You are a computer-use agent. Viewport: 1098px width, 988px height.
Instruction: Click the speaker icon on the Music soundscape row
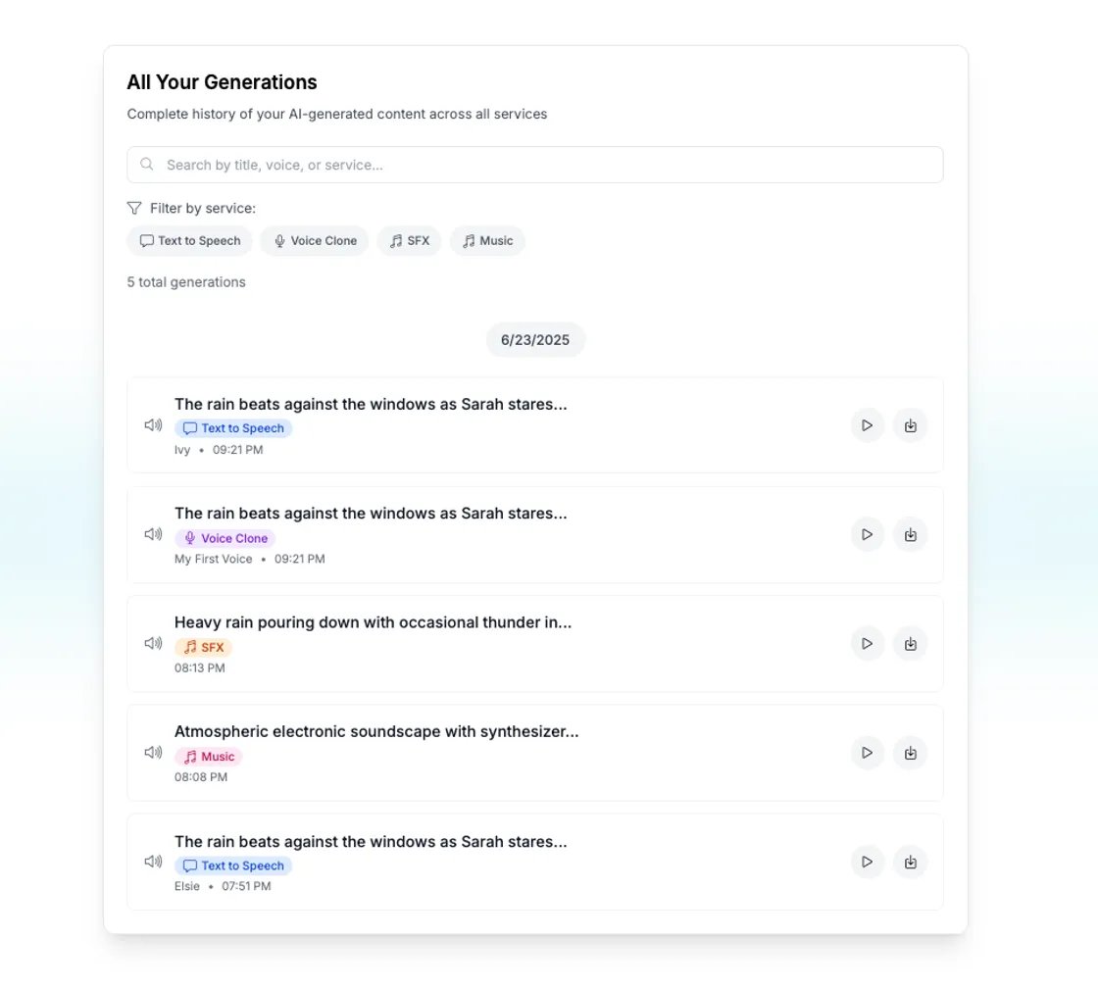153,752
